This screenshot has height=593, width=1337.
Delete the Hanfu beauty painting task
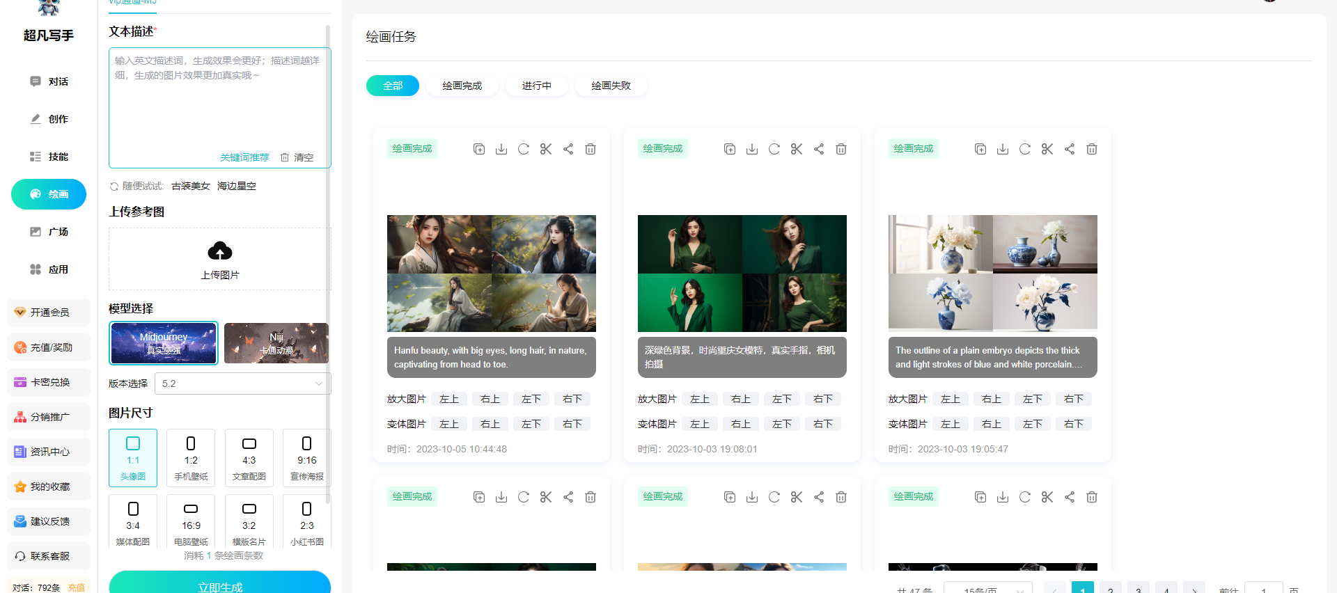point(591,149)
